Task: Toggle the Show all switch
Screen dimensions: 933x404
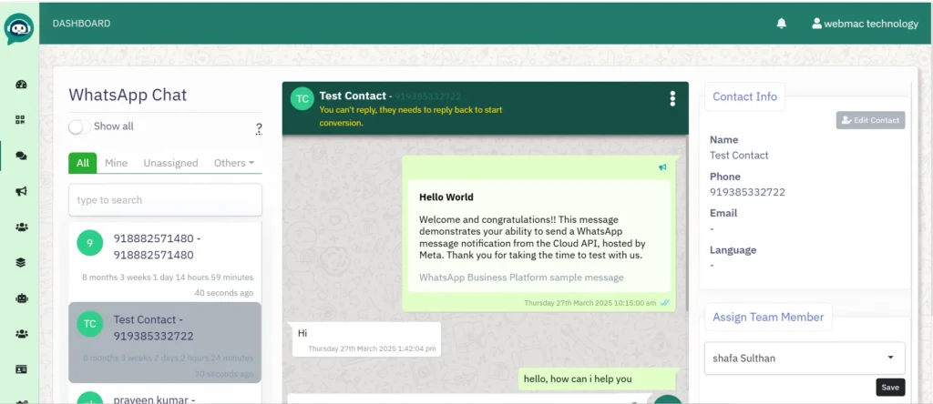Action: click(x=79, y=126)
